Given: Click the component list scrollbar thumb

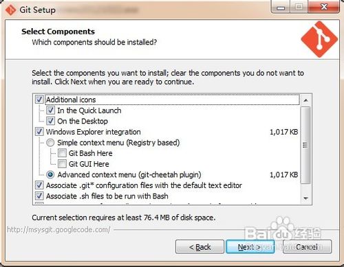Looking at the screenshot, I should tap(305, 145).
